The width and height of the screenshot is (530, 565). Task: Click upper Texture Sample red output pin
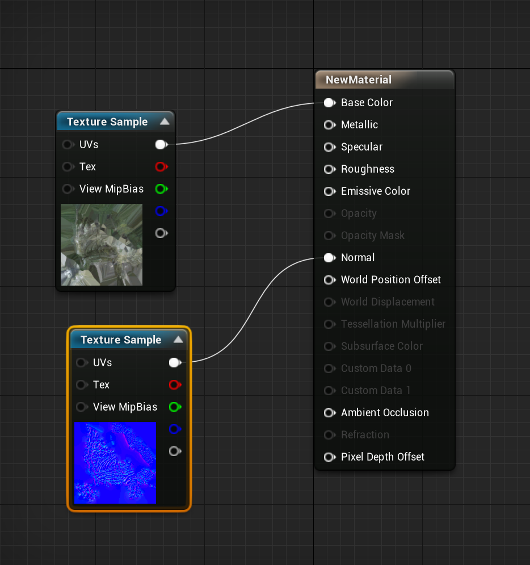[x=161, y=167]
